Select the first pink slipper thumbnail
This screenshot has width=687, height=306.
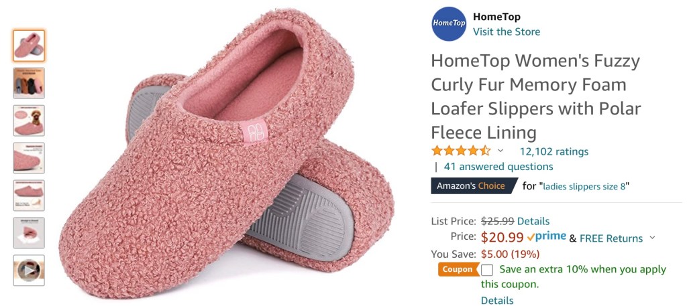pos(29,46)
